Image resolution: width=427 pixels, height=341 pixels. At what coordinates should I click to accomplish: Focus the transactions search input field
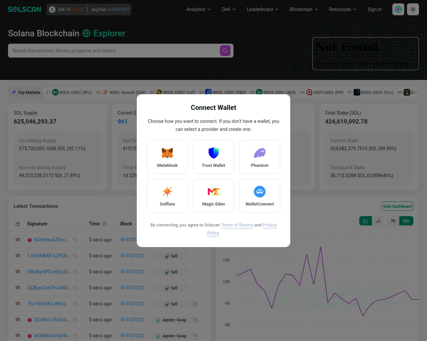[x=113, y=51]
